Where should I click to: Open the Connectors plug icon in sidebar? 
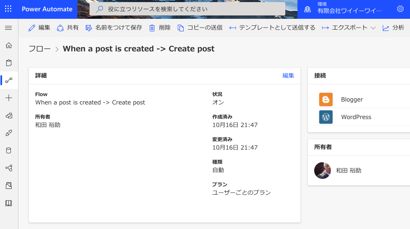pyautogui.click(x=9, y=133)
